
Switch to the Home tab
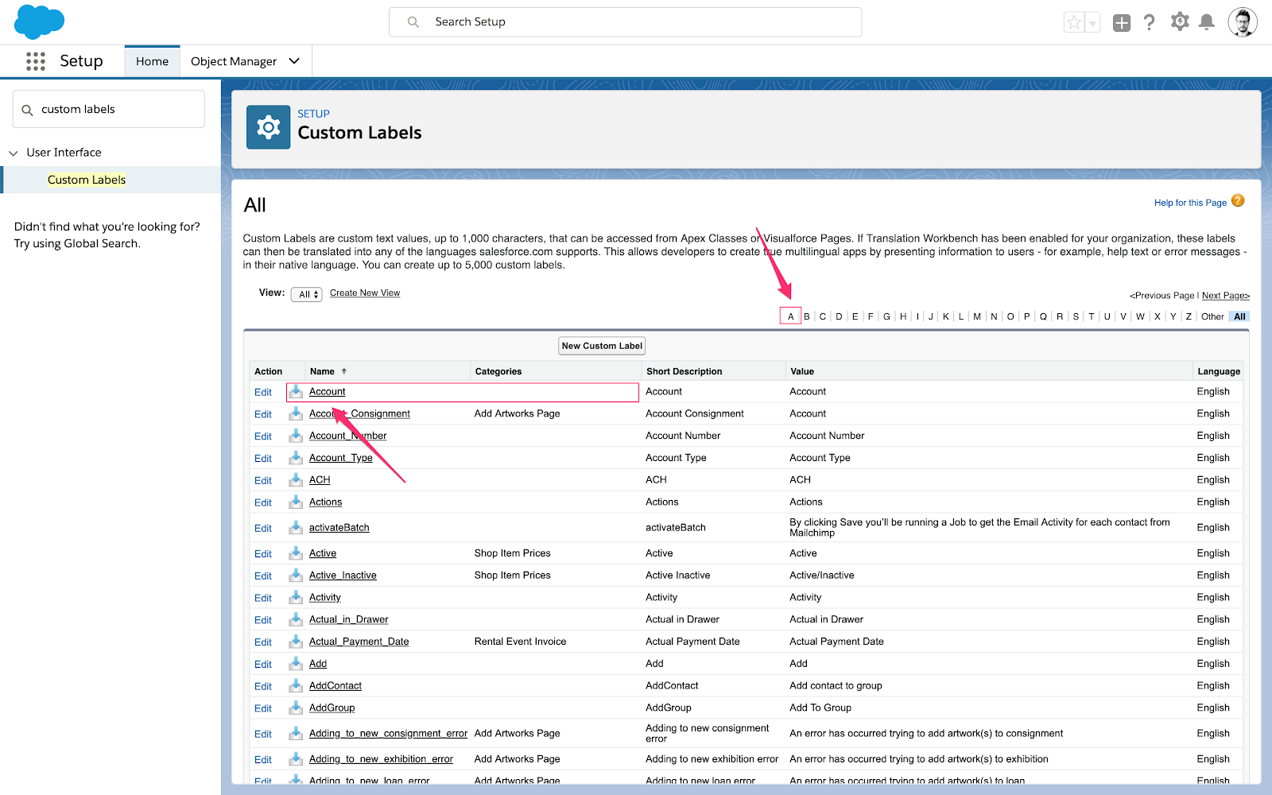[x=152, y=61]
